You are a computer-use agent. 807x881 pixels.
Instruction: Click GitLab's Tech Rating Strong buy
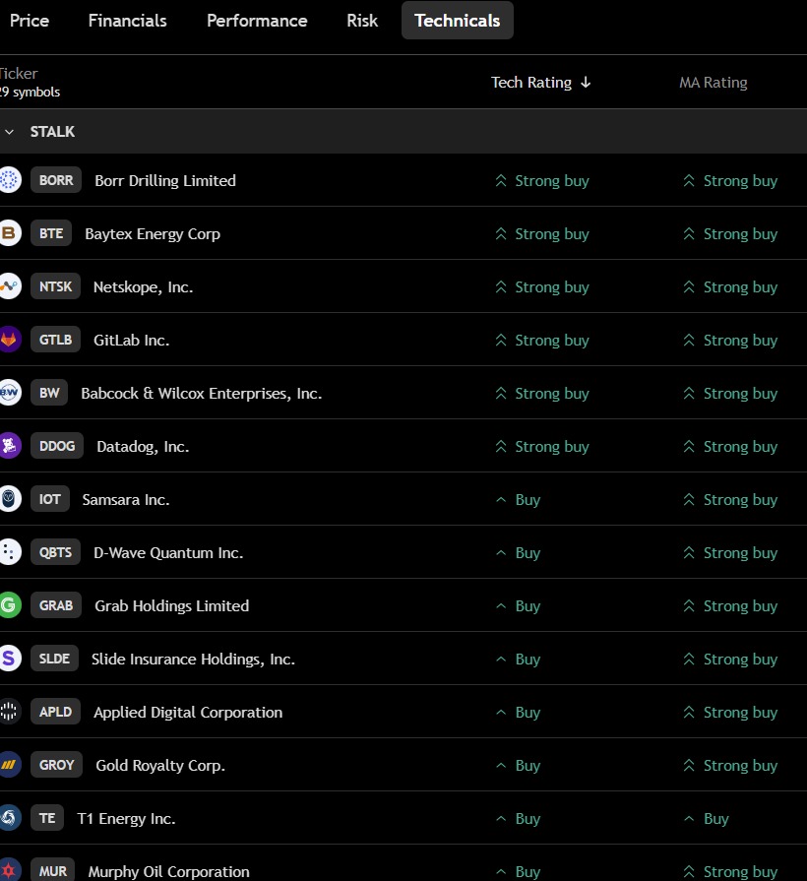click(542, 340)
